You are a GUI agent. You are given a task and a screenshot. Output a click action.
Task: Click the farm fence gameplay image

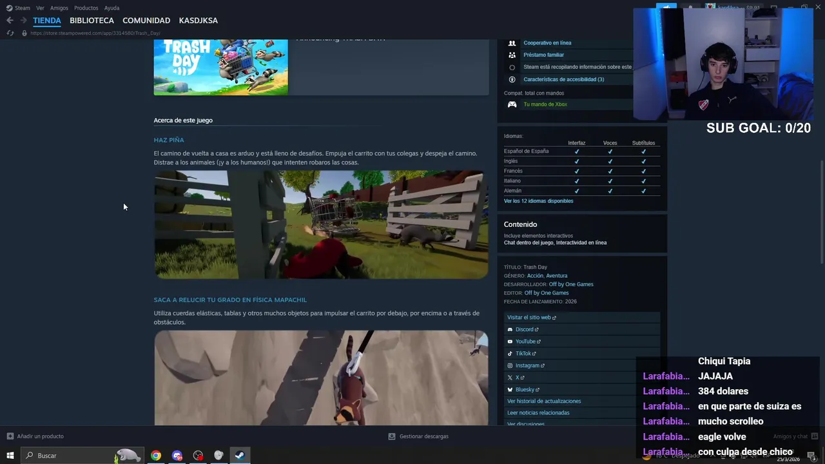321,224
